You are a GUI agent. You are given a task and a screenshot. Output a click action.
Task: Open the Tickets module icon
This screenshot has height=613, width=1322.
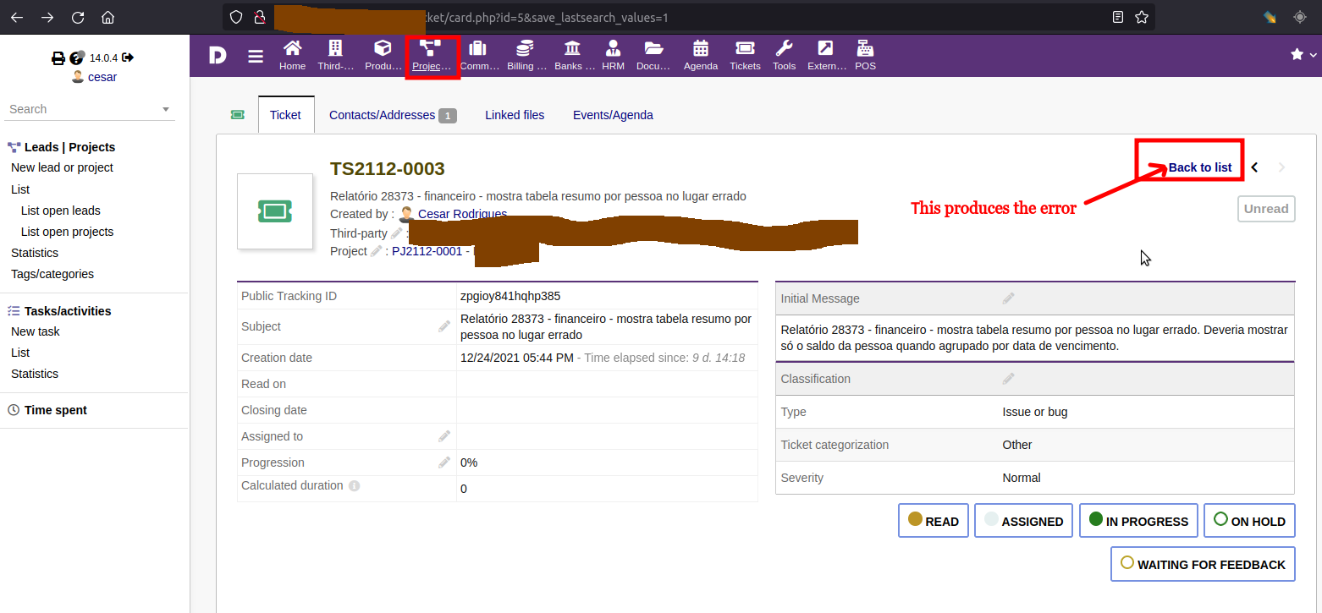pyautogui.click(x=744, y=55)
